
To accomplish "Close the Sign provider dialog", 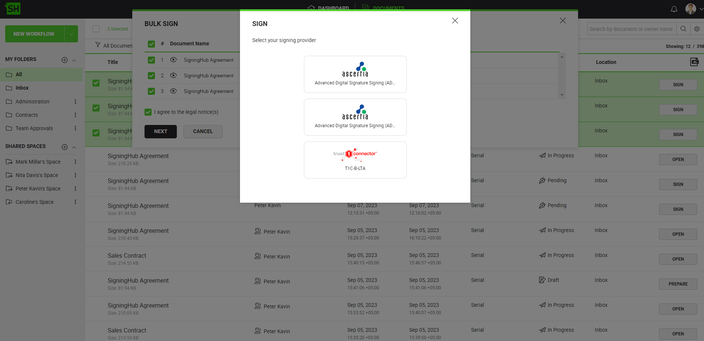I will tap(455, 21).
